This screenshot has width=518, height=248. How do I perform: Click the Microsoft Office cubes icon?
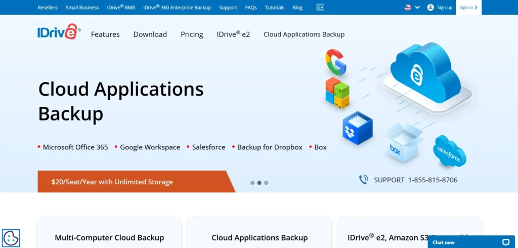(337, 93)
